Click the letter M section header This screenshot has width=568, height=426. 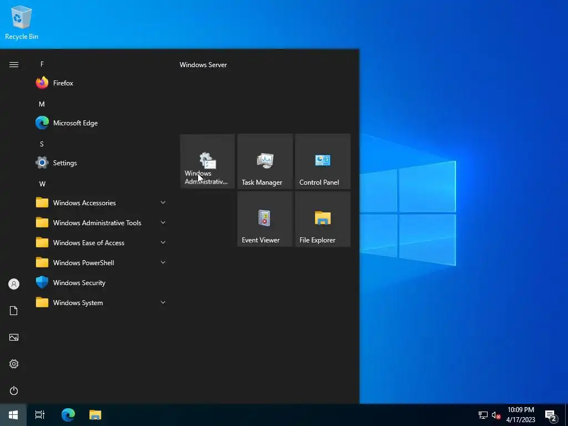pos(42,104)
